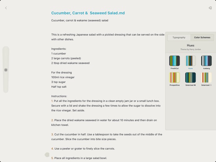Pick the Solarized light scheme
Viewport: 216px width, 162px height.
206,77
